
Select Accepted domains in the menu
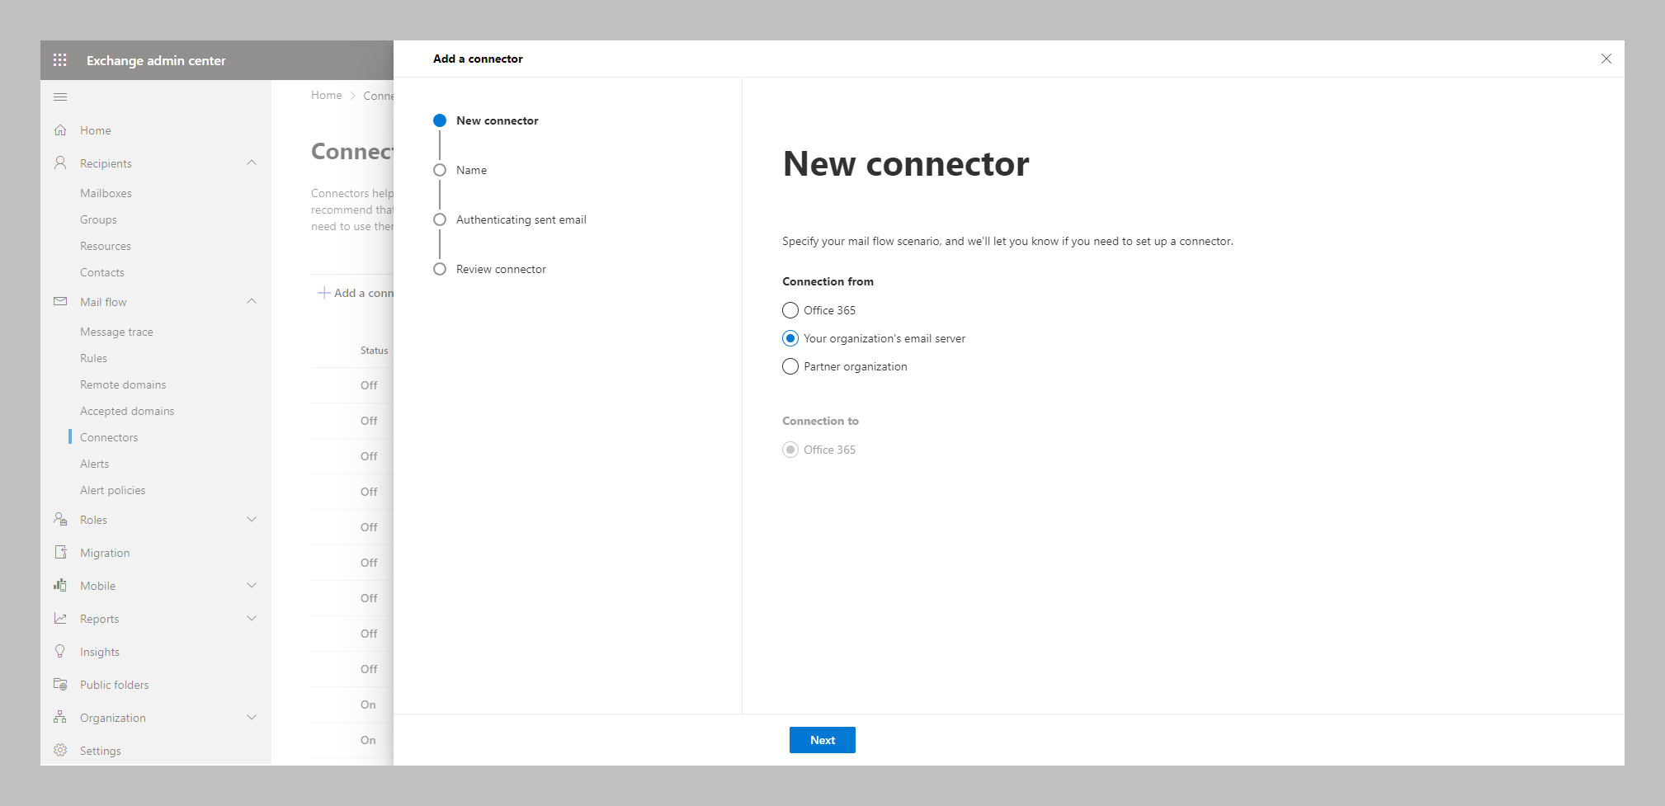[127, 410]
